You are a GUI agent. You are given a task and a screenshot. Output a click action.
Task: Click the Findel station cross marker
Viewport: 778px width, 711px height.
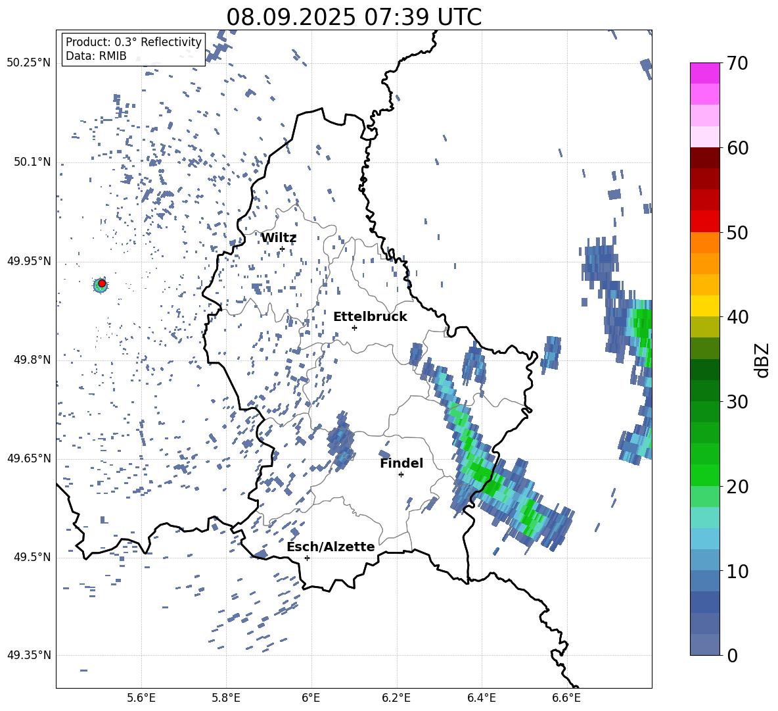pos(401,475)
